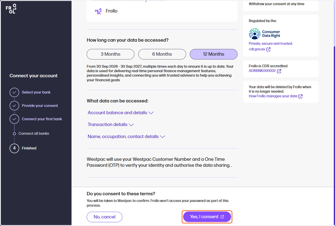Click the Westpac Customer Number OTP paragraph
This screenshot has height=226, width=336.
[x=160, y=162]
